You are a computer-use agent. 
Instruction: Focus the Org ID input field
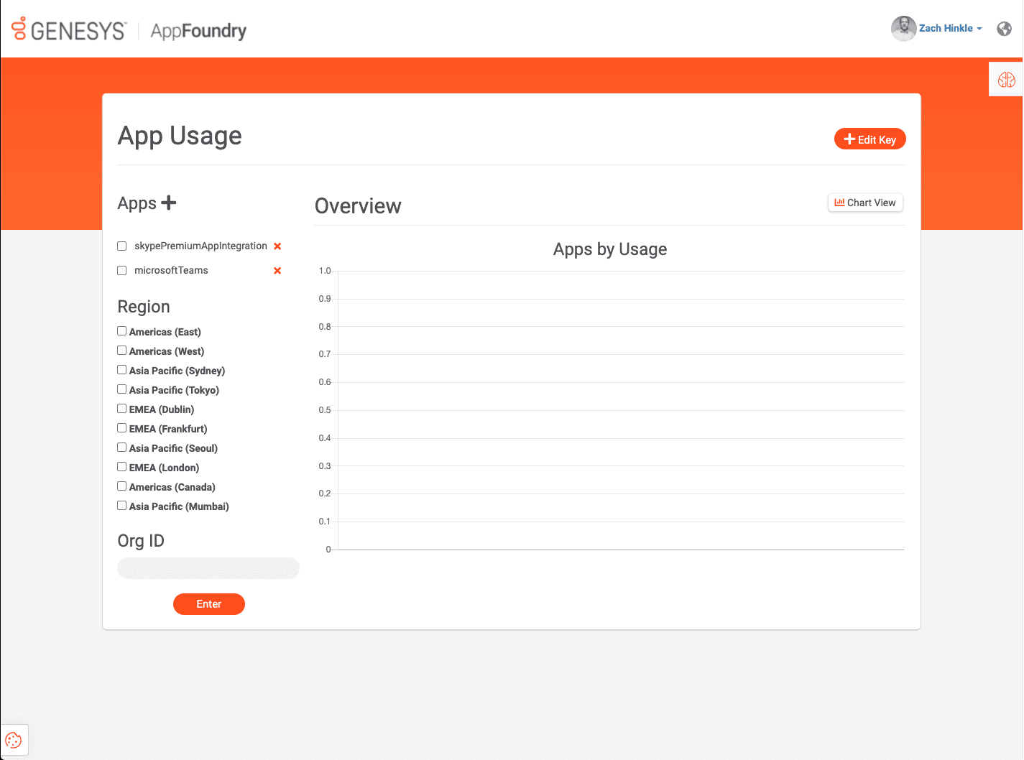coord(208,568)
